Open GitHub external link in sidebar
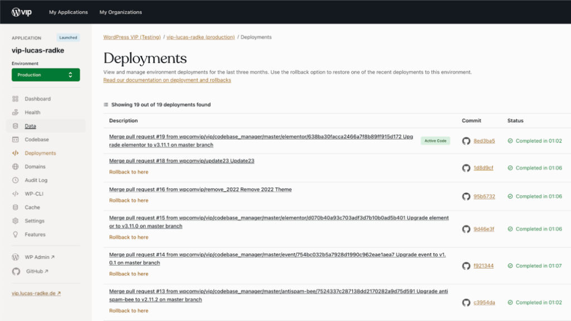This screenshot has height=321, width=571. (37, 271)
